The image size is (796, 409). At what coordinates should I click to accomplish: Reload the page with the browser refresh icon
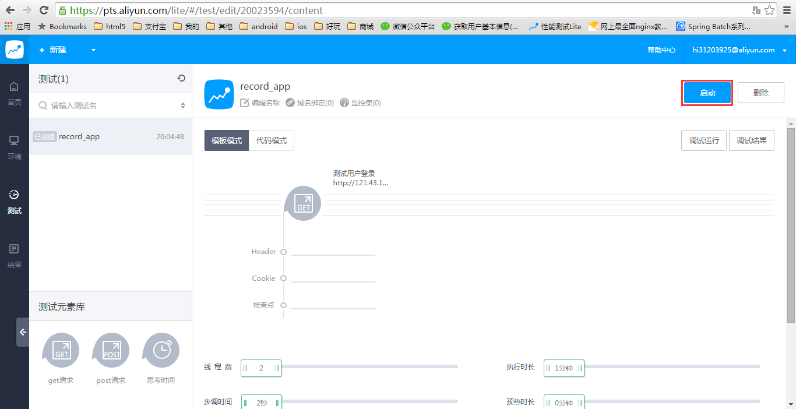pyautogui.click(x=44, y=10)
